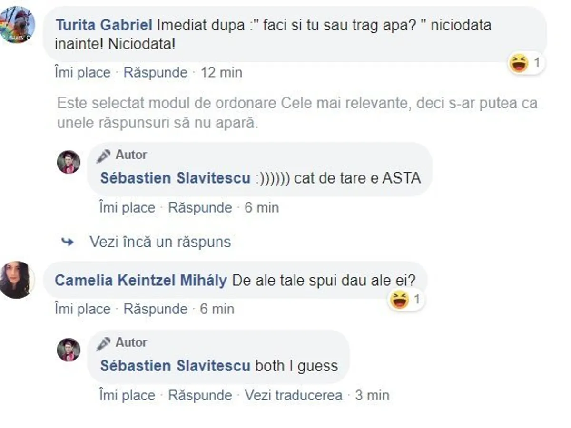Click 'Sébastien Slavitescu' name in 'cat de tare' reply

[175, 178]
